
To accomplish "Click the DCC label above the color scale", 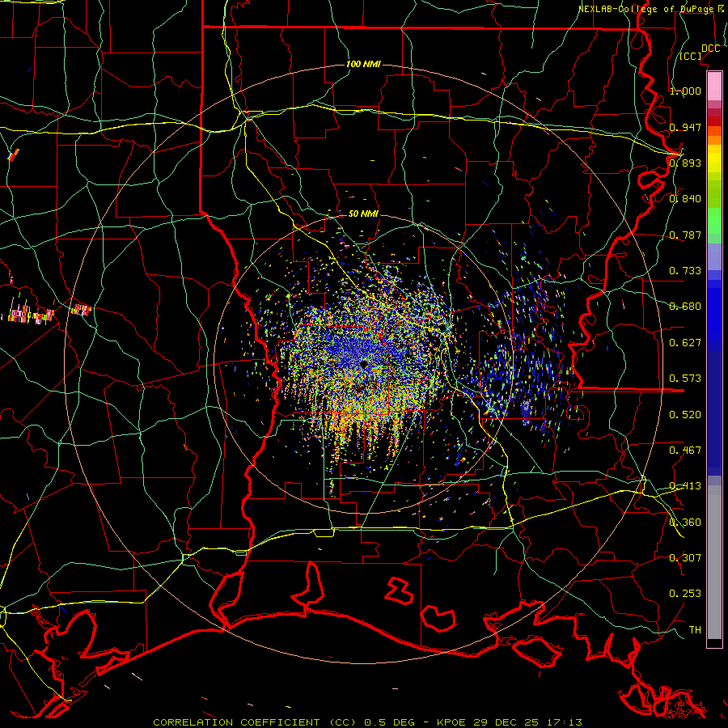I will click(711, 49).
